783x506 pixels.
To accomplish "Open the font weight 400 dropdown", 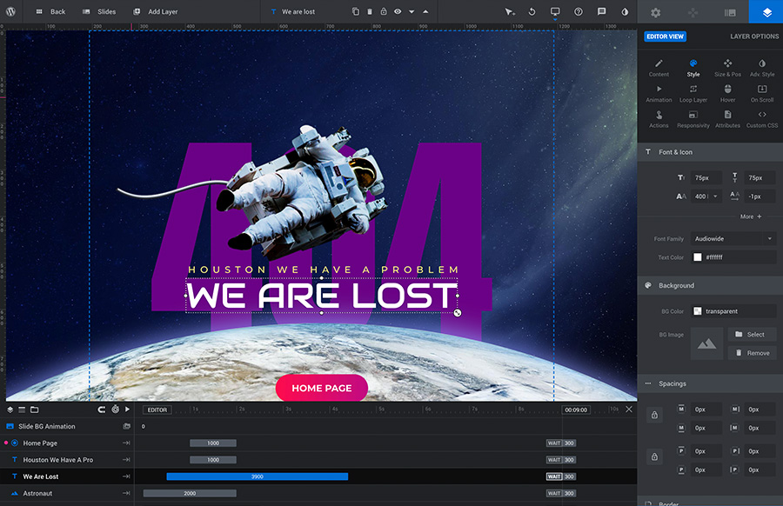I will pos(705,196).
